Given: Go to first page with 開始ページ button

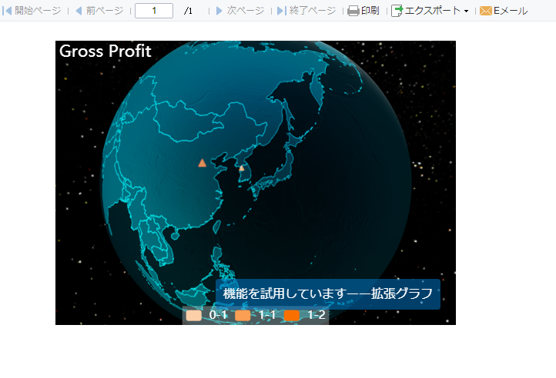Looking at the screenshot, I should coord(32,11).
